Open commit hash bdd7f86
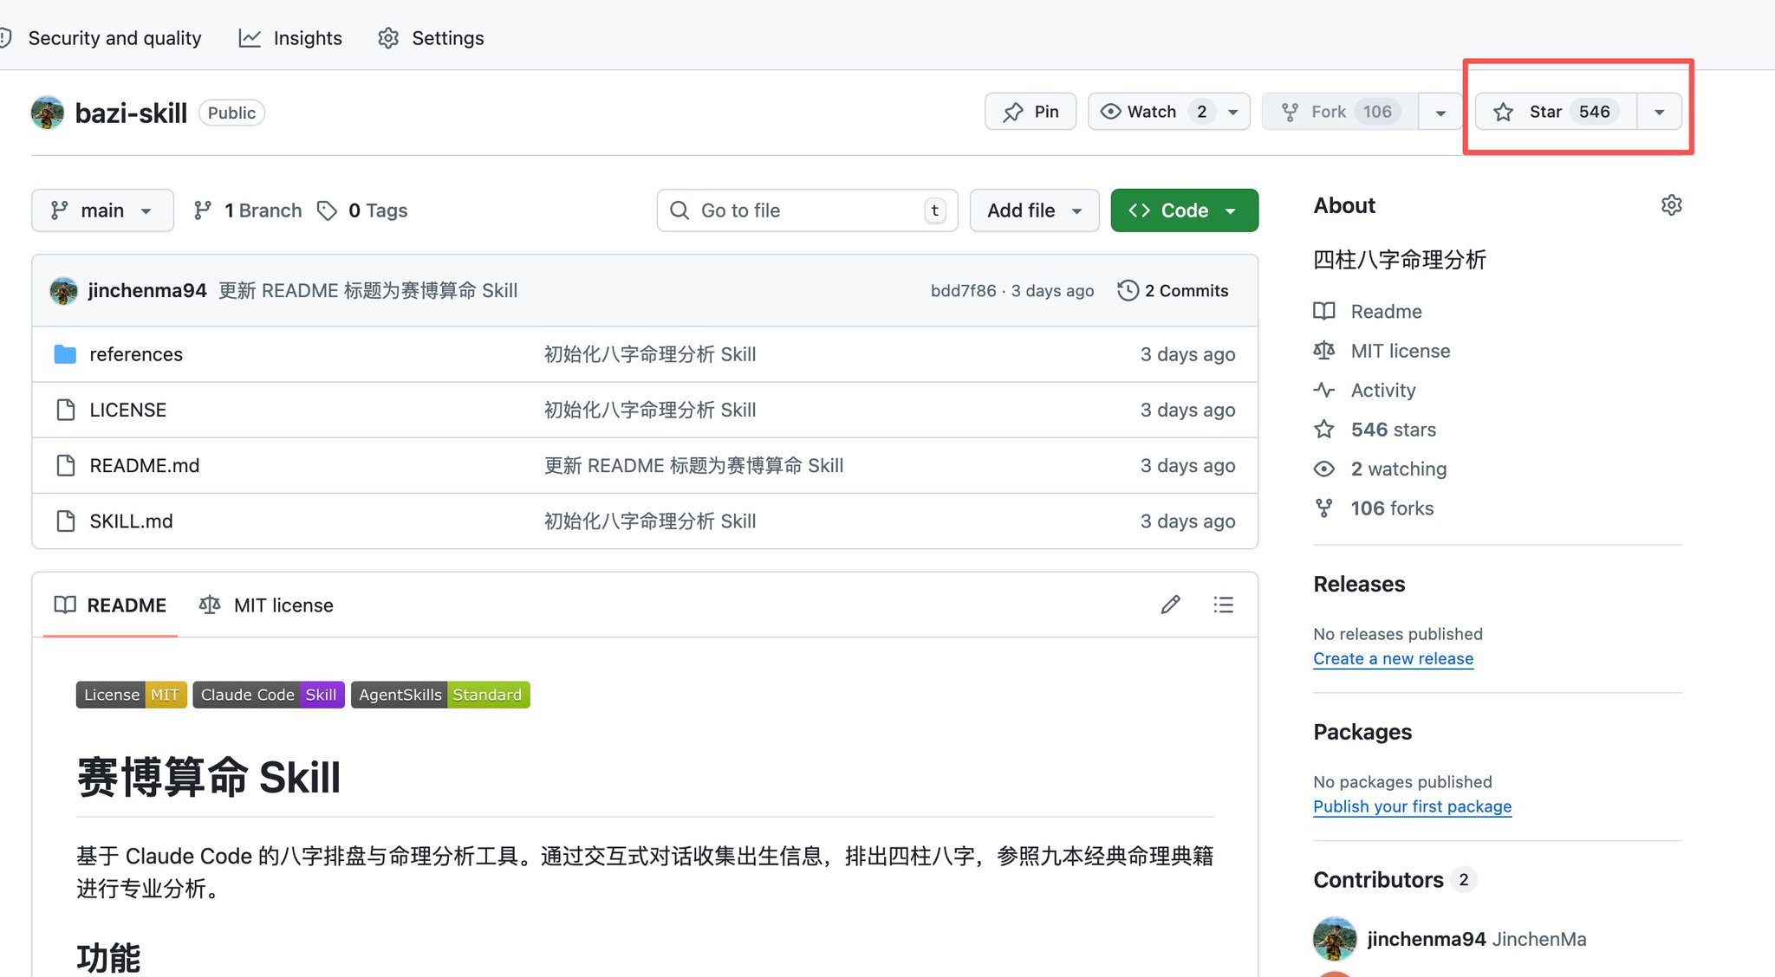Image resolution: width=1775 pixels, height=977 pixels. point(963,291)
